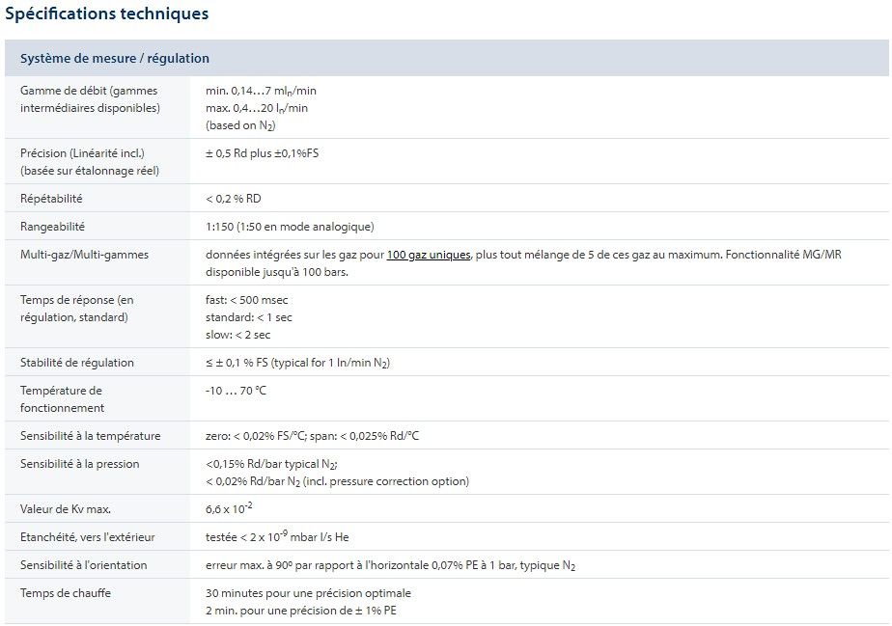Select the 'Système de mesure / régulation' header
This screenshot has height=626, width=892.
click(115, 58)
